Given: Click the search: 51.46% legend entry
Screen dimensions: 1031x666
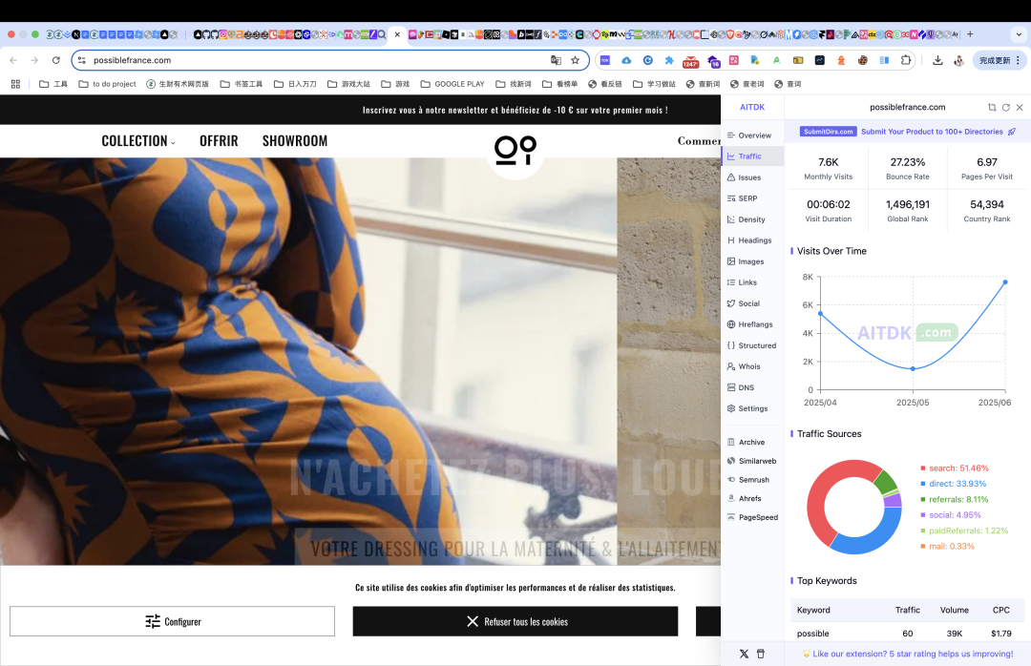Looking at the screenshot, I should pyautogui.click(x=955, y=468).
